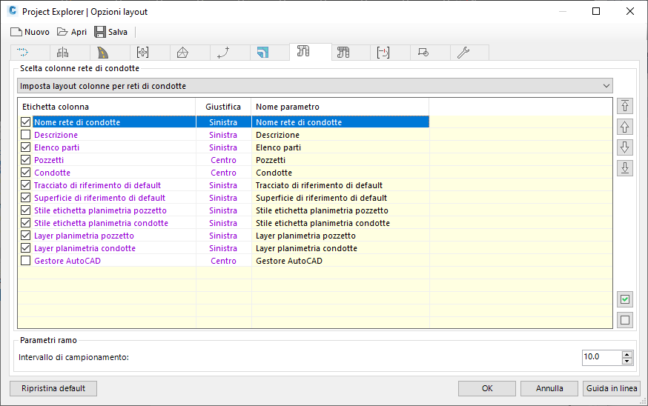Select Pozzetti label in first column
The image size is (648, 406).
[x=49, y=160]
